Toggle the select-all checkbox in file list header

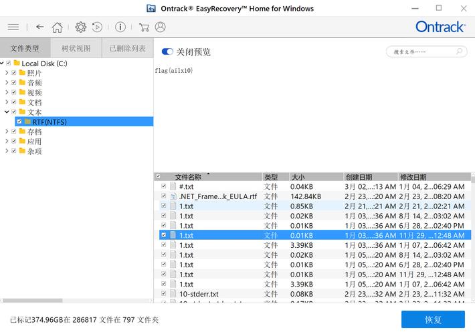(158, 176)
